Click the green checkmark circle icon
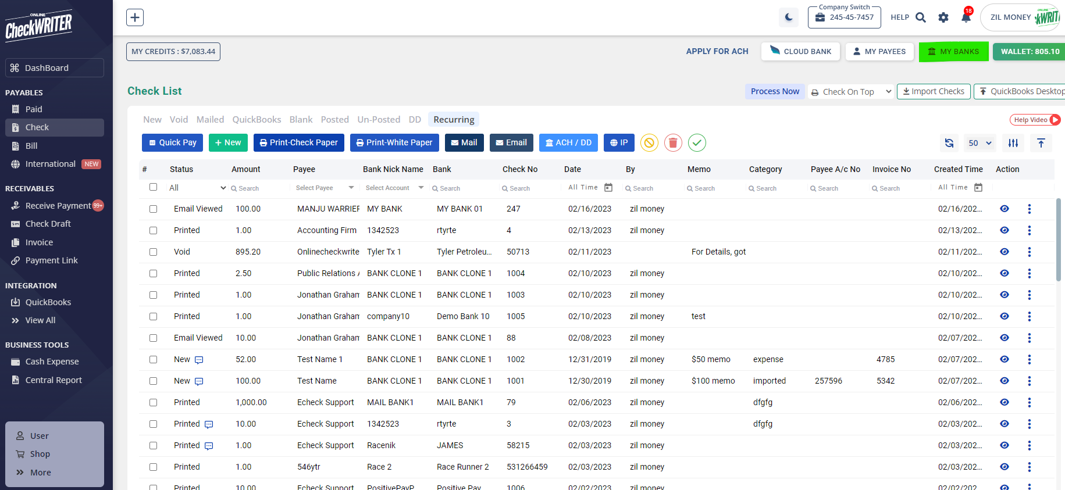This screenshot has width=1065, height=490. click(697, 142)
